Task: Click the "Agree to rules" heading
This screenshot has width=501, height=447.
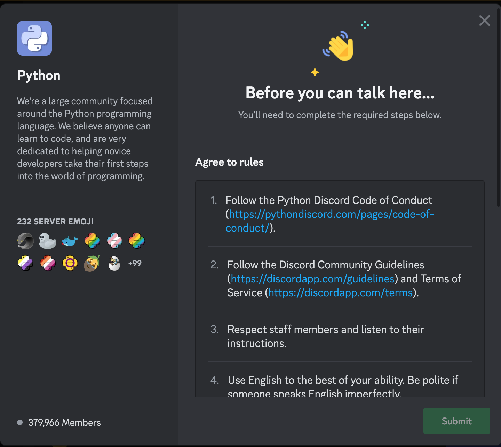Action: [x=230, y=162]
